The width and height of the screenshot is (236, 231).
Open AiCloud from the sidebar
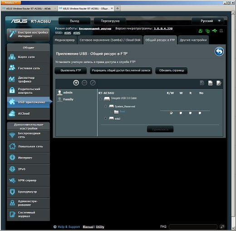(29, 114)
